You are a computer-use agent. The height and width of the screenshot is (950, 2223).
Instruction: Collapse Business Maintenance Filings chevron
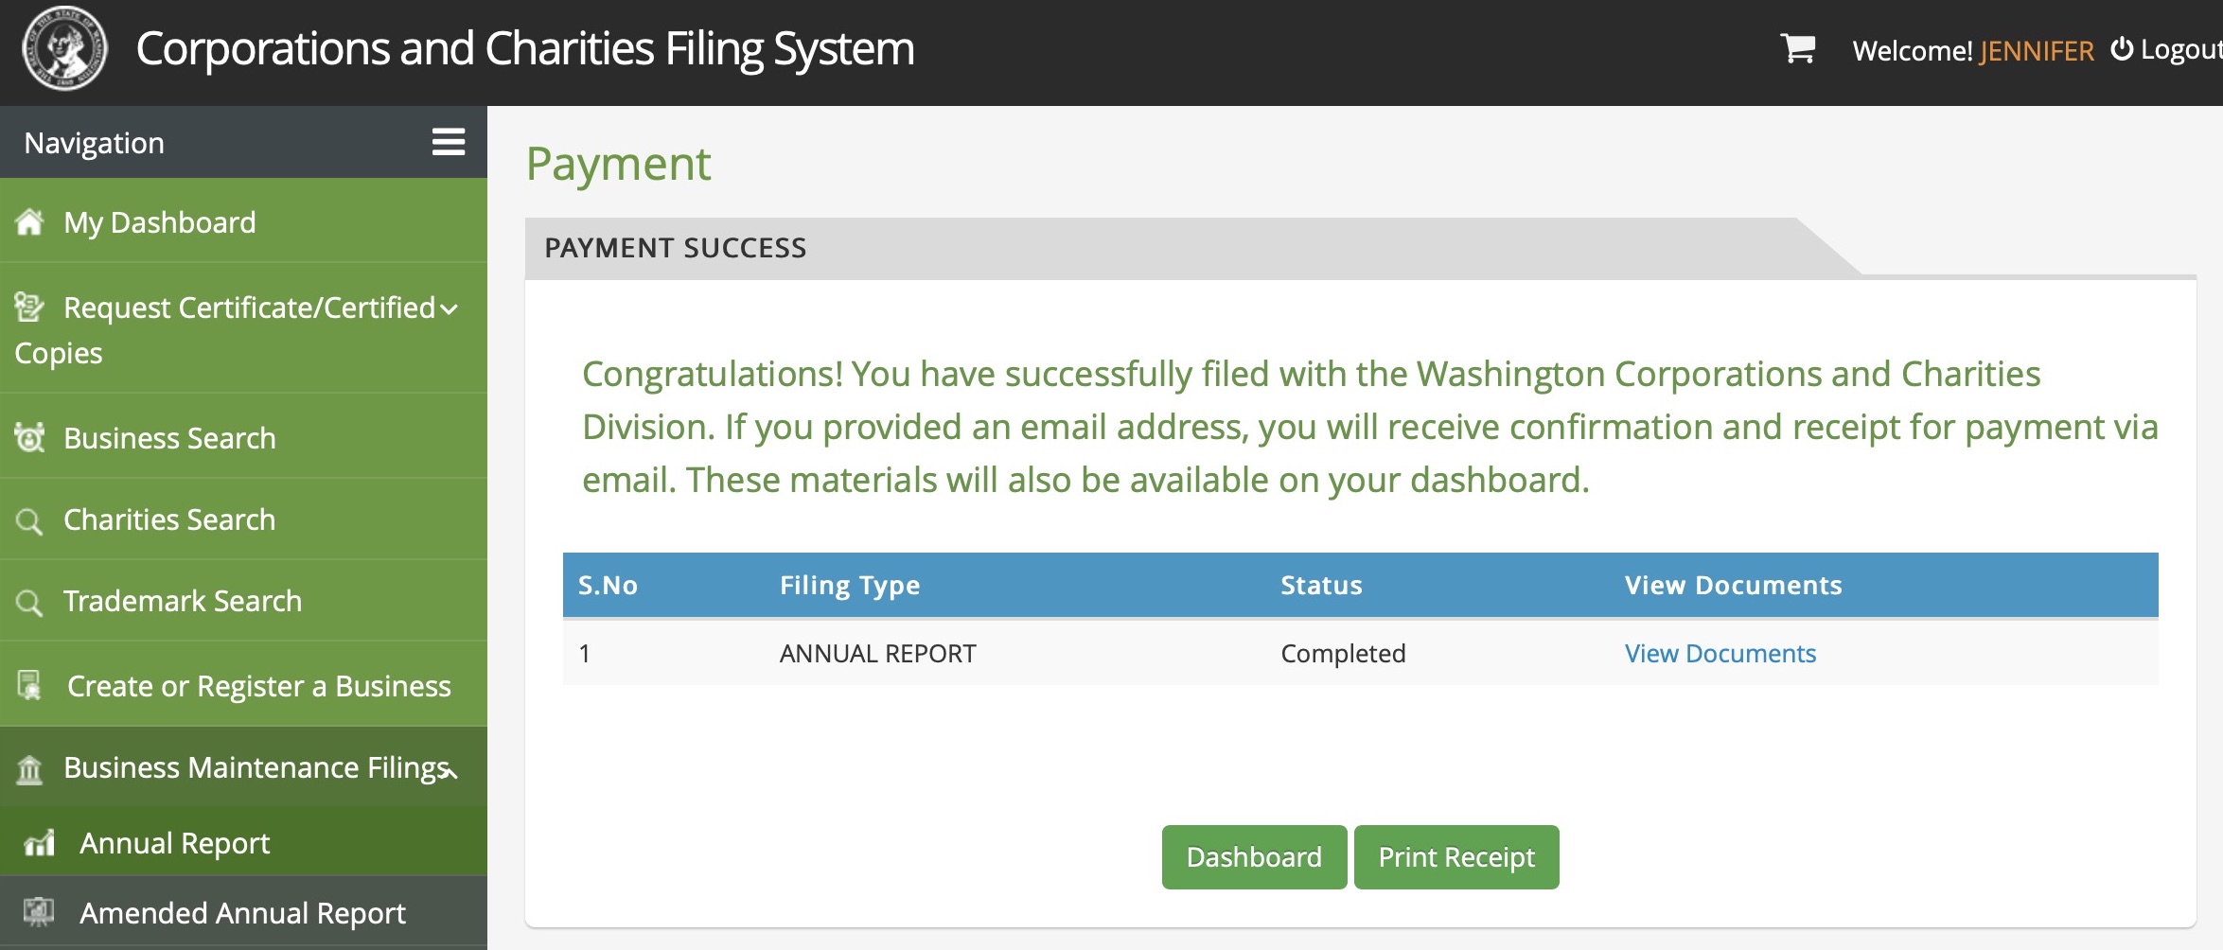[x=451, y=773]
